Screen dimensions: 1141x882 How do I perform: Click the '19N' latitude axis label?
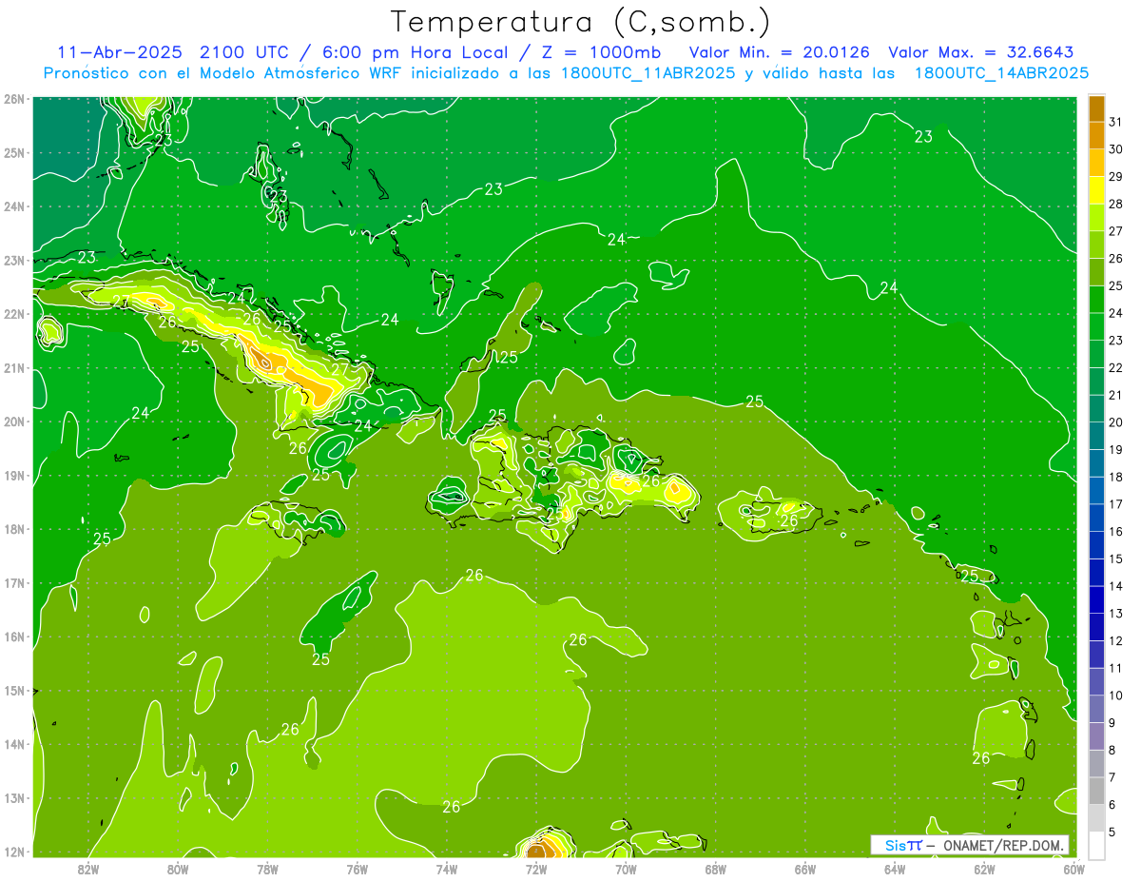coord(14,476)
